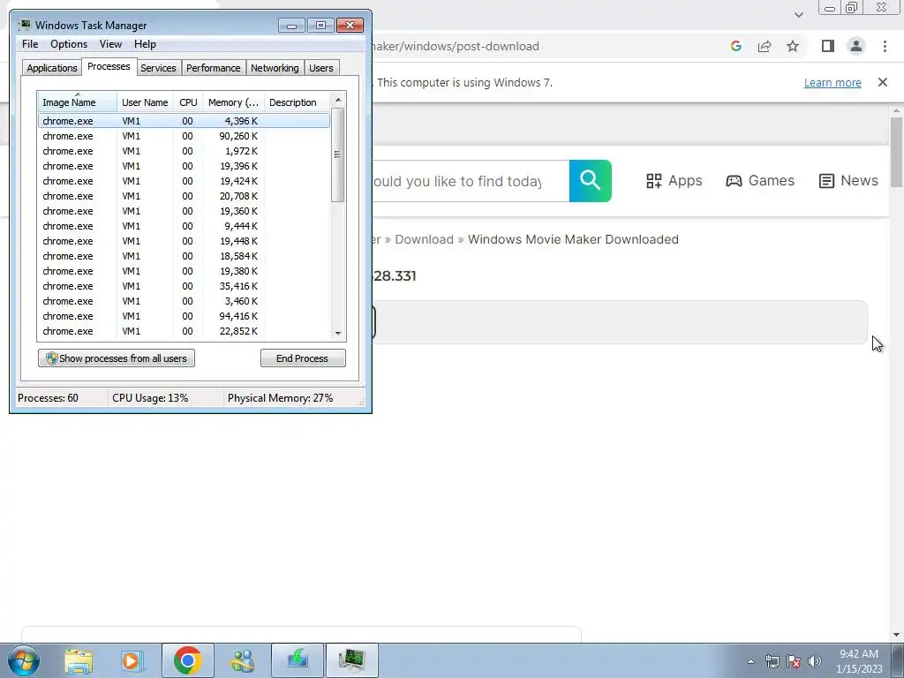
Task: Select chrome.exe row using 9,444 K
Action: click(184, 226)
